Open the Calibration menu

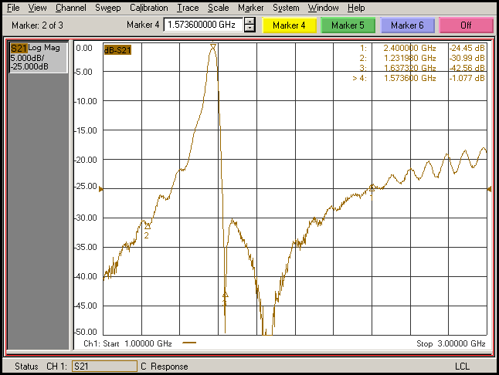[x=148, y=8]
